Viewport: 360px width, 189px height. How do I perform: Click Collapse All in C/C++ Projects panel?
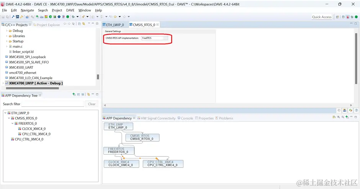click(79, 24)
